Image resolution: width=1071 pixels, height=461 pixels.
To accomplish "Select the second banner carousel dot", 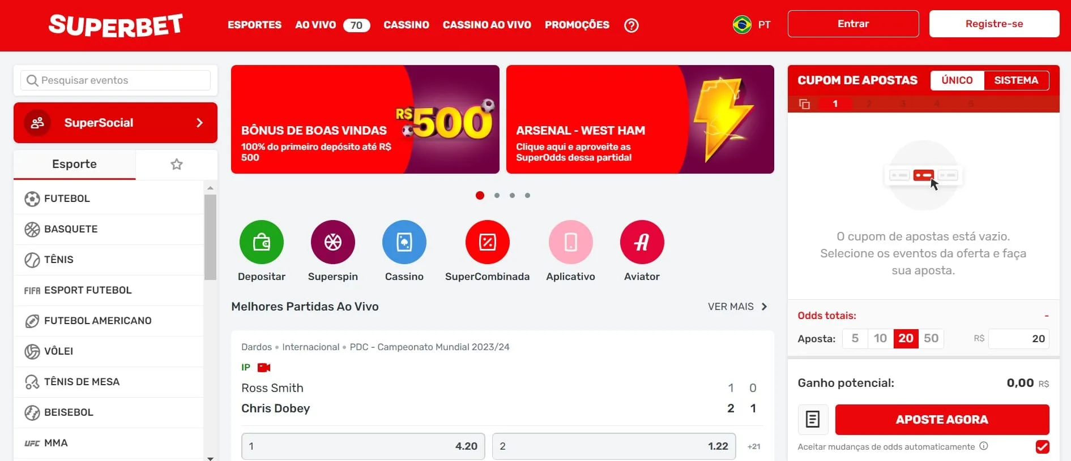I will click(x=497, y=195).
